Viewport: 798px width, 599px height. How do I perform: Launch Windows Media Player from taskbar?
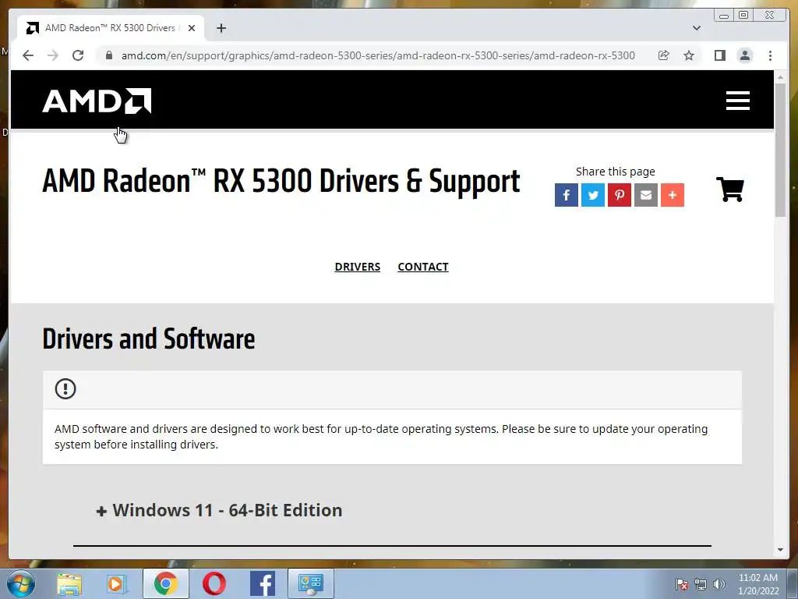(x=117, y=583)
